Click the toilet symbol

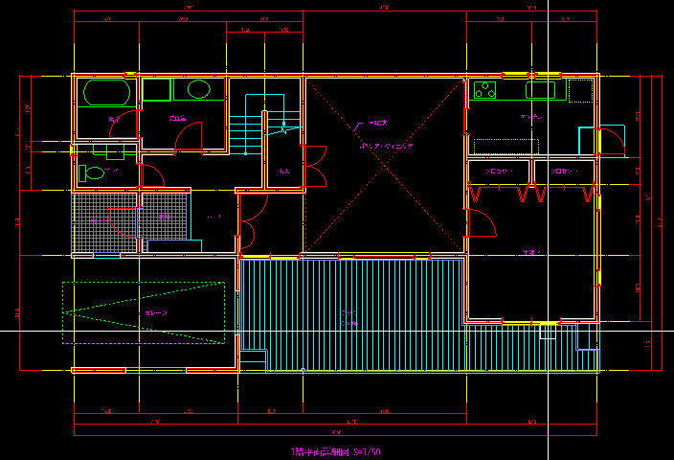[x=94, y=174]
